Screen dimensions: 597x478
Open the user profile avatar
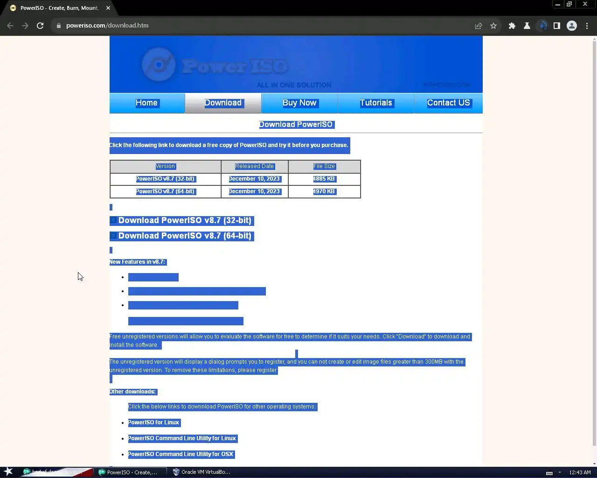pyautogui.click(x=572, y=26)
